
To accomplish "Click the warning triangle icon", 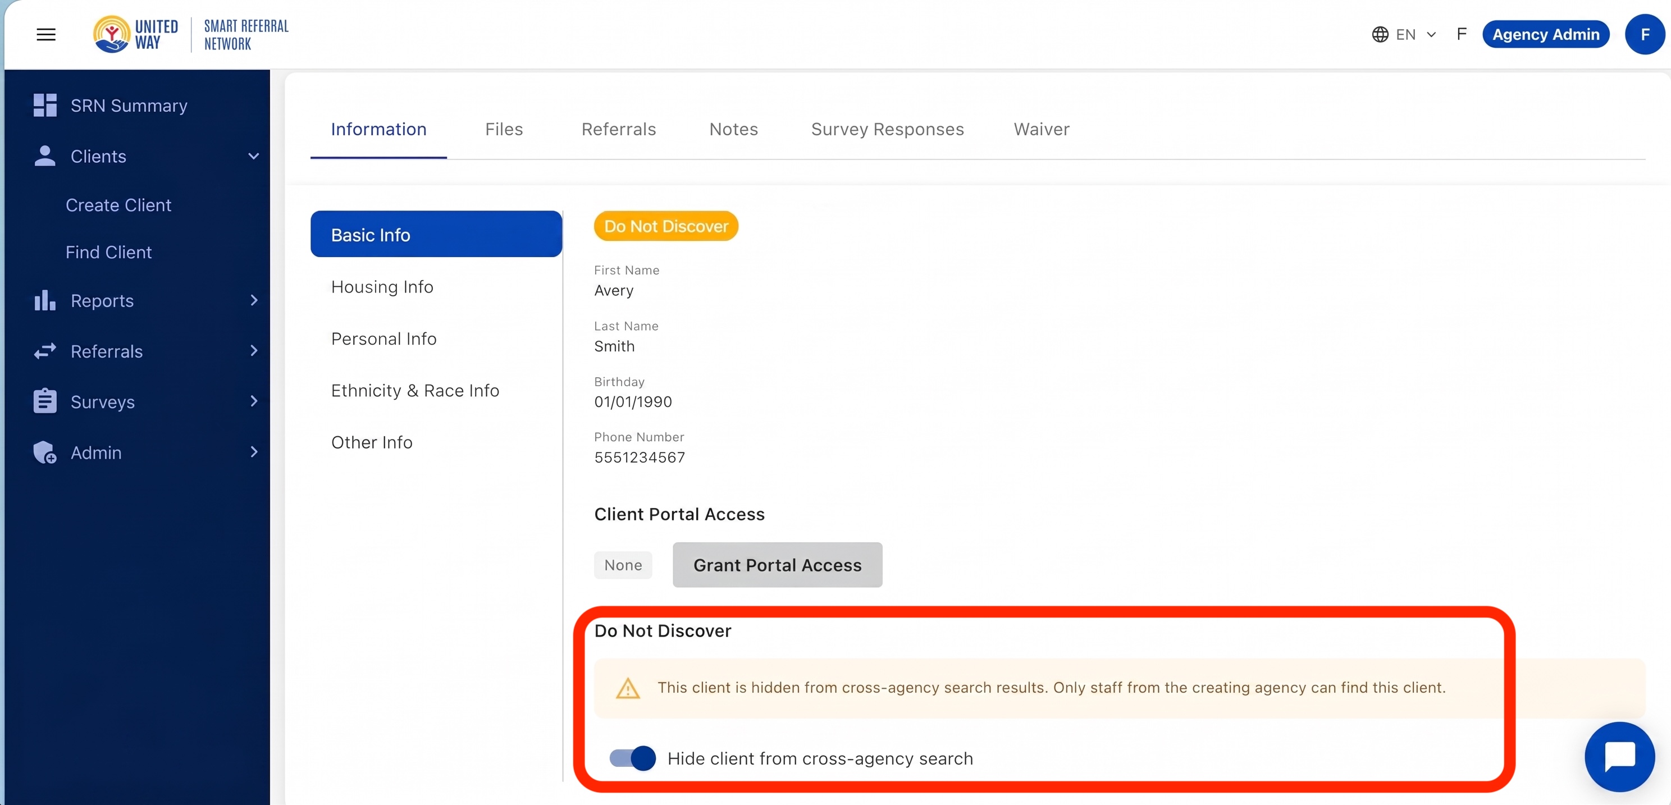I will (627, 688).
